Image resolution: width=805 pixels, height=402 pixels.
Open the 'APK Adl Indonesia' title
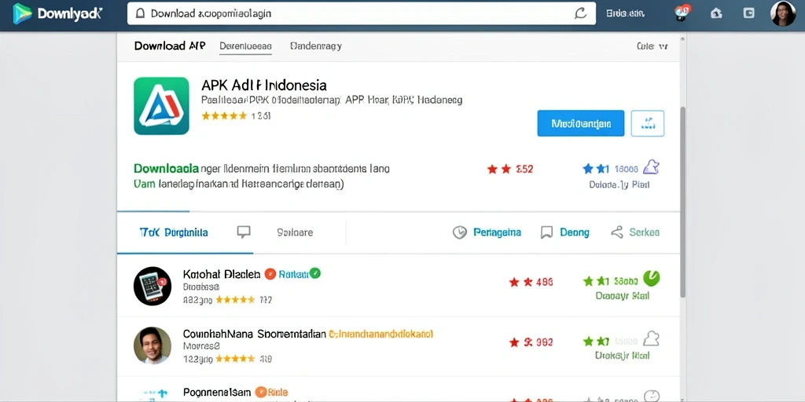[264, 85]
